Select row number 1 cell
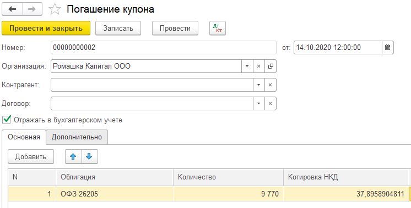The image size is (411, 208). point(32,194)
